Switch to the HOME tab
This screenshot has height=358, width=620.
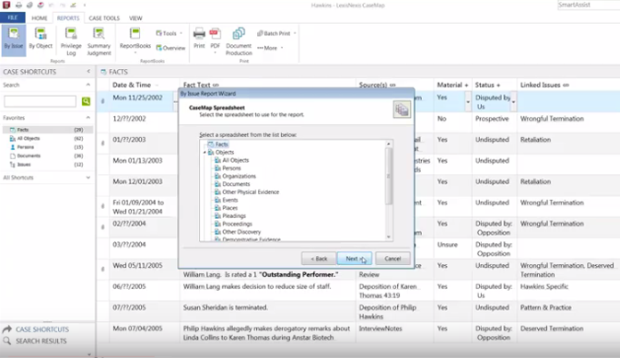click(x=40, y=18)
